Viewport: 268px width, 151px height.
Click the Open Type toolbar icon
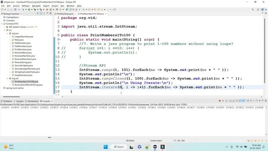coord(57,10)
